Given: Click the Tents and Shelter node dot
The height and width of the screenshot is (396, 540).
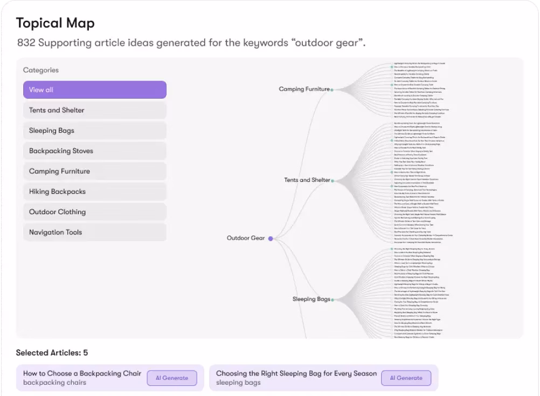Looking at the screenshot, I should [x=333, y=180].
